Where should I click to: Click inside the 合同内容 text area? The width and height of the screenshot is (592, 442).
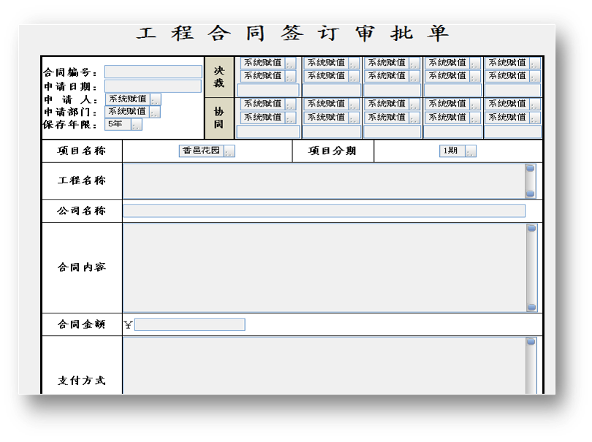tap(323, 268)
